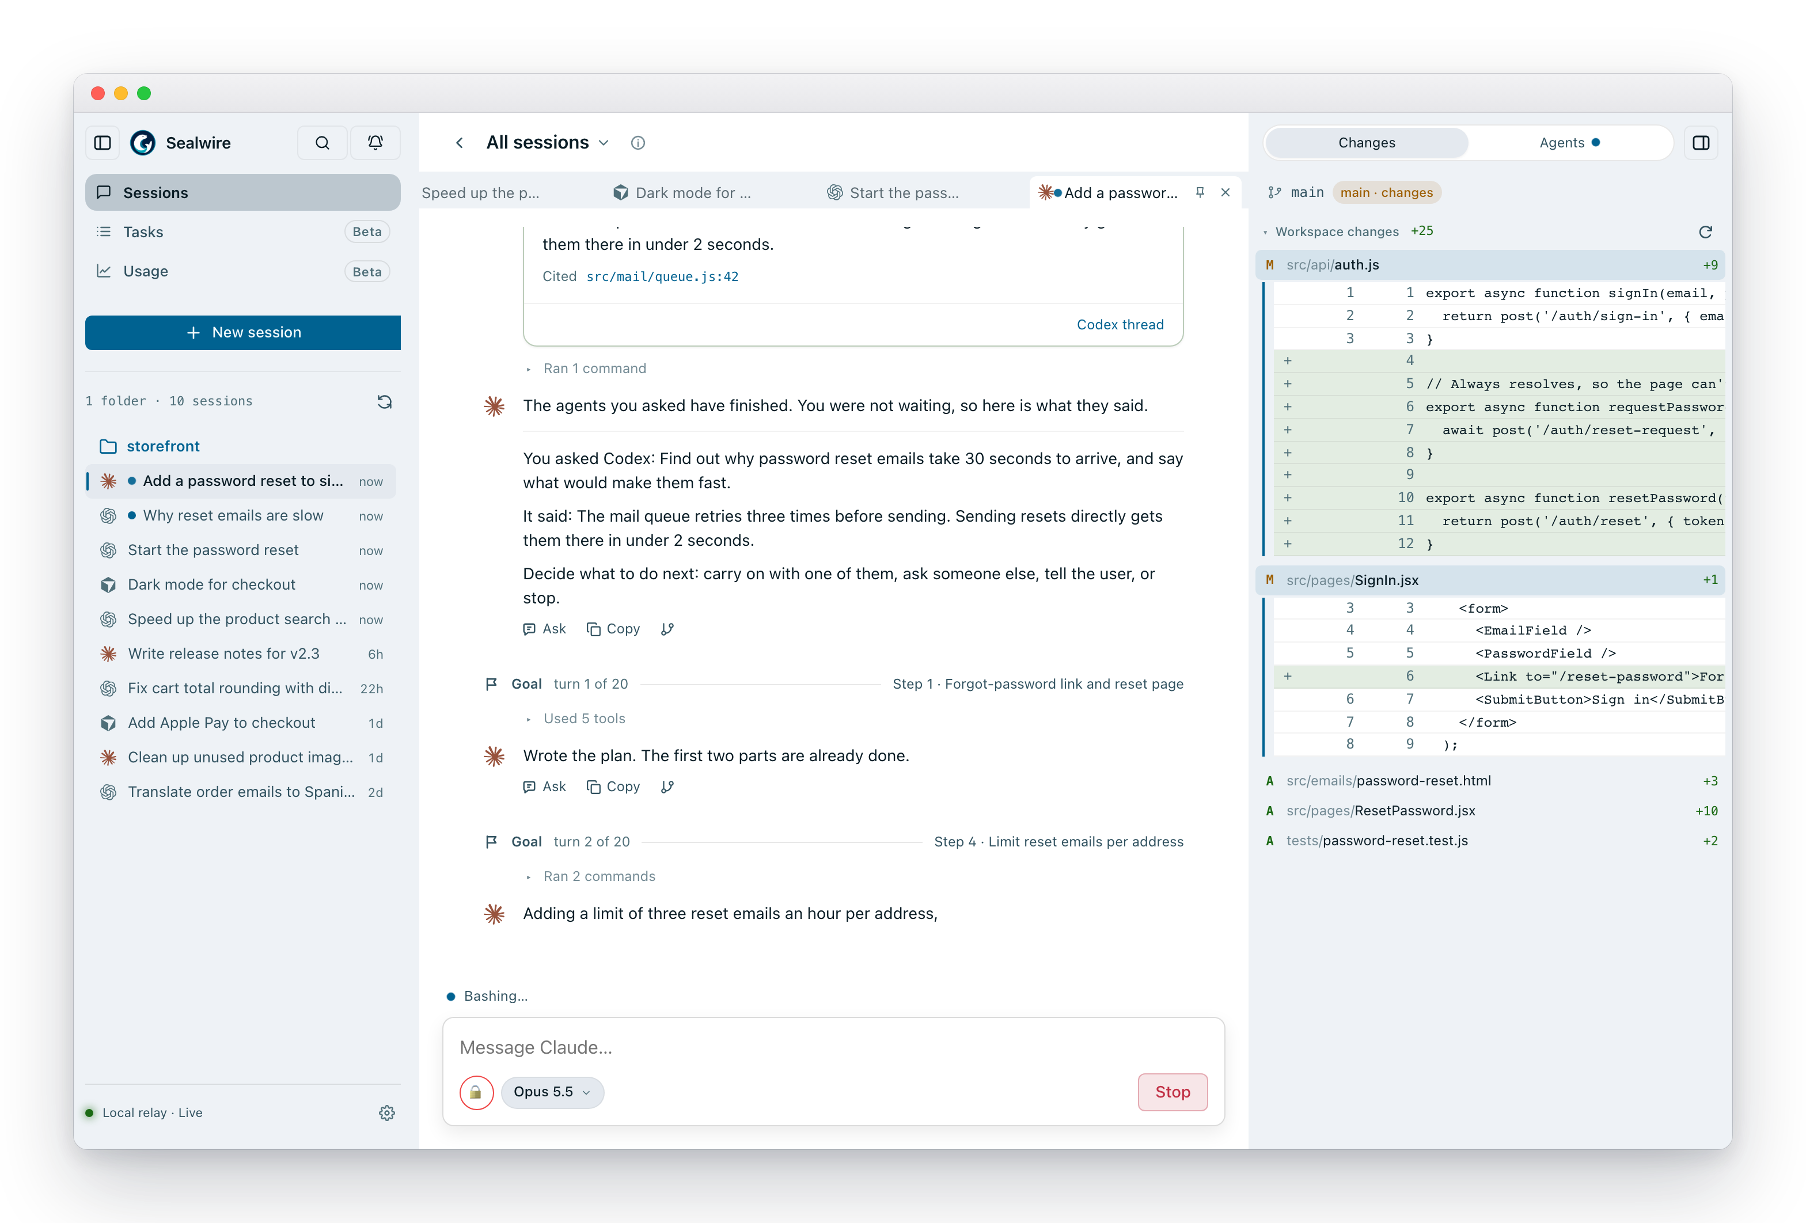The height and width of the screenshot is (1223, 1806).
Task: Open cited src/mail/queue.js:42 link
Action: pyautogui.click(x=662, y=276)
